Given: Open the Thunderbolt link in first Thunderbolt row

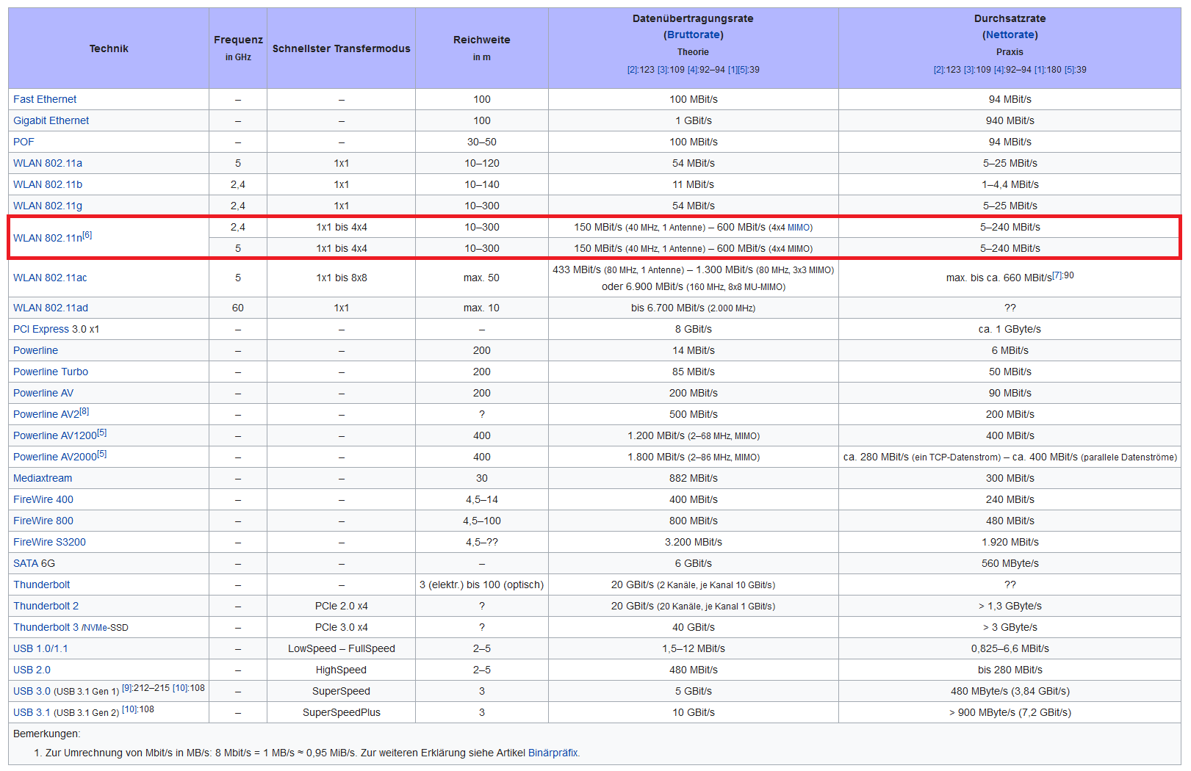Looking at the screenshot, I should tap(42, 584).
